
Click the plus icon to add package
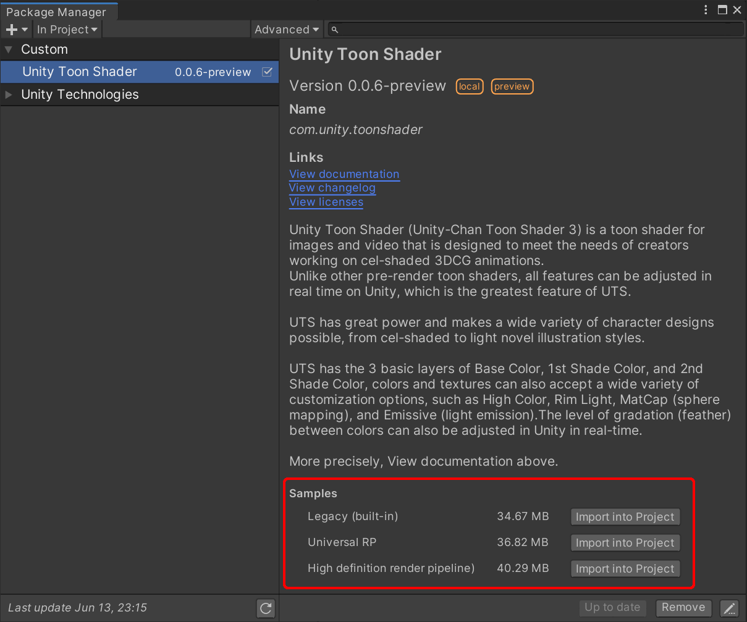(x=12, y=30)
